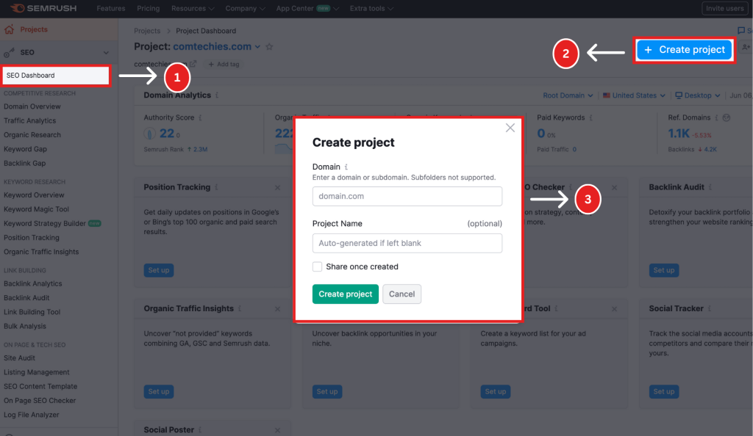The height and width of the screenshot is (436, 753).
Task: Click the star to favorite comtechies.com
Action: point(268,46)
